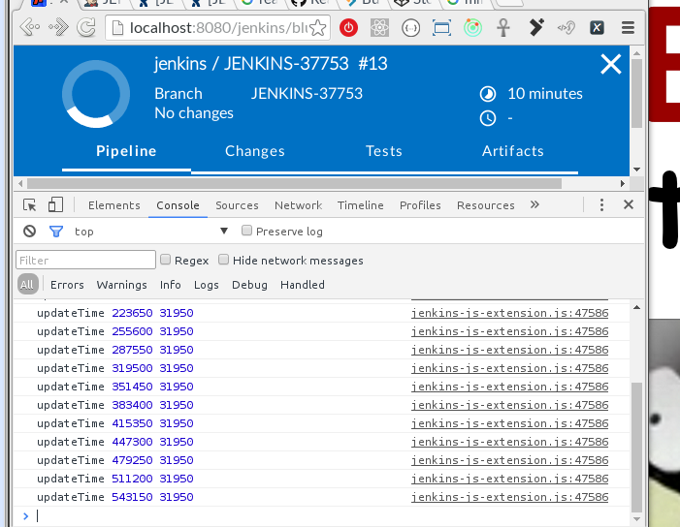Check the Regex filter option
680x527 pixels.
tap(166, 260)
